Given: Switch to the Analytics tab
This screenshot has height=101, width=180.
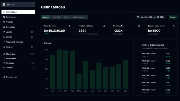Looking at the screenshot, I should pyautogui.click(x=57, y=17).
